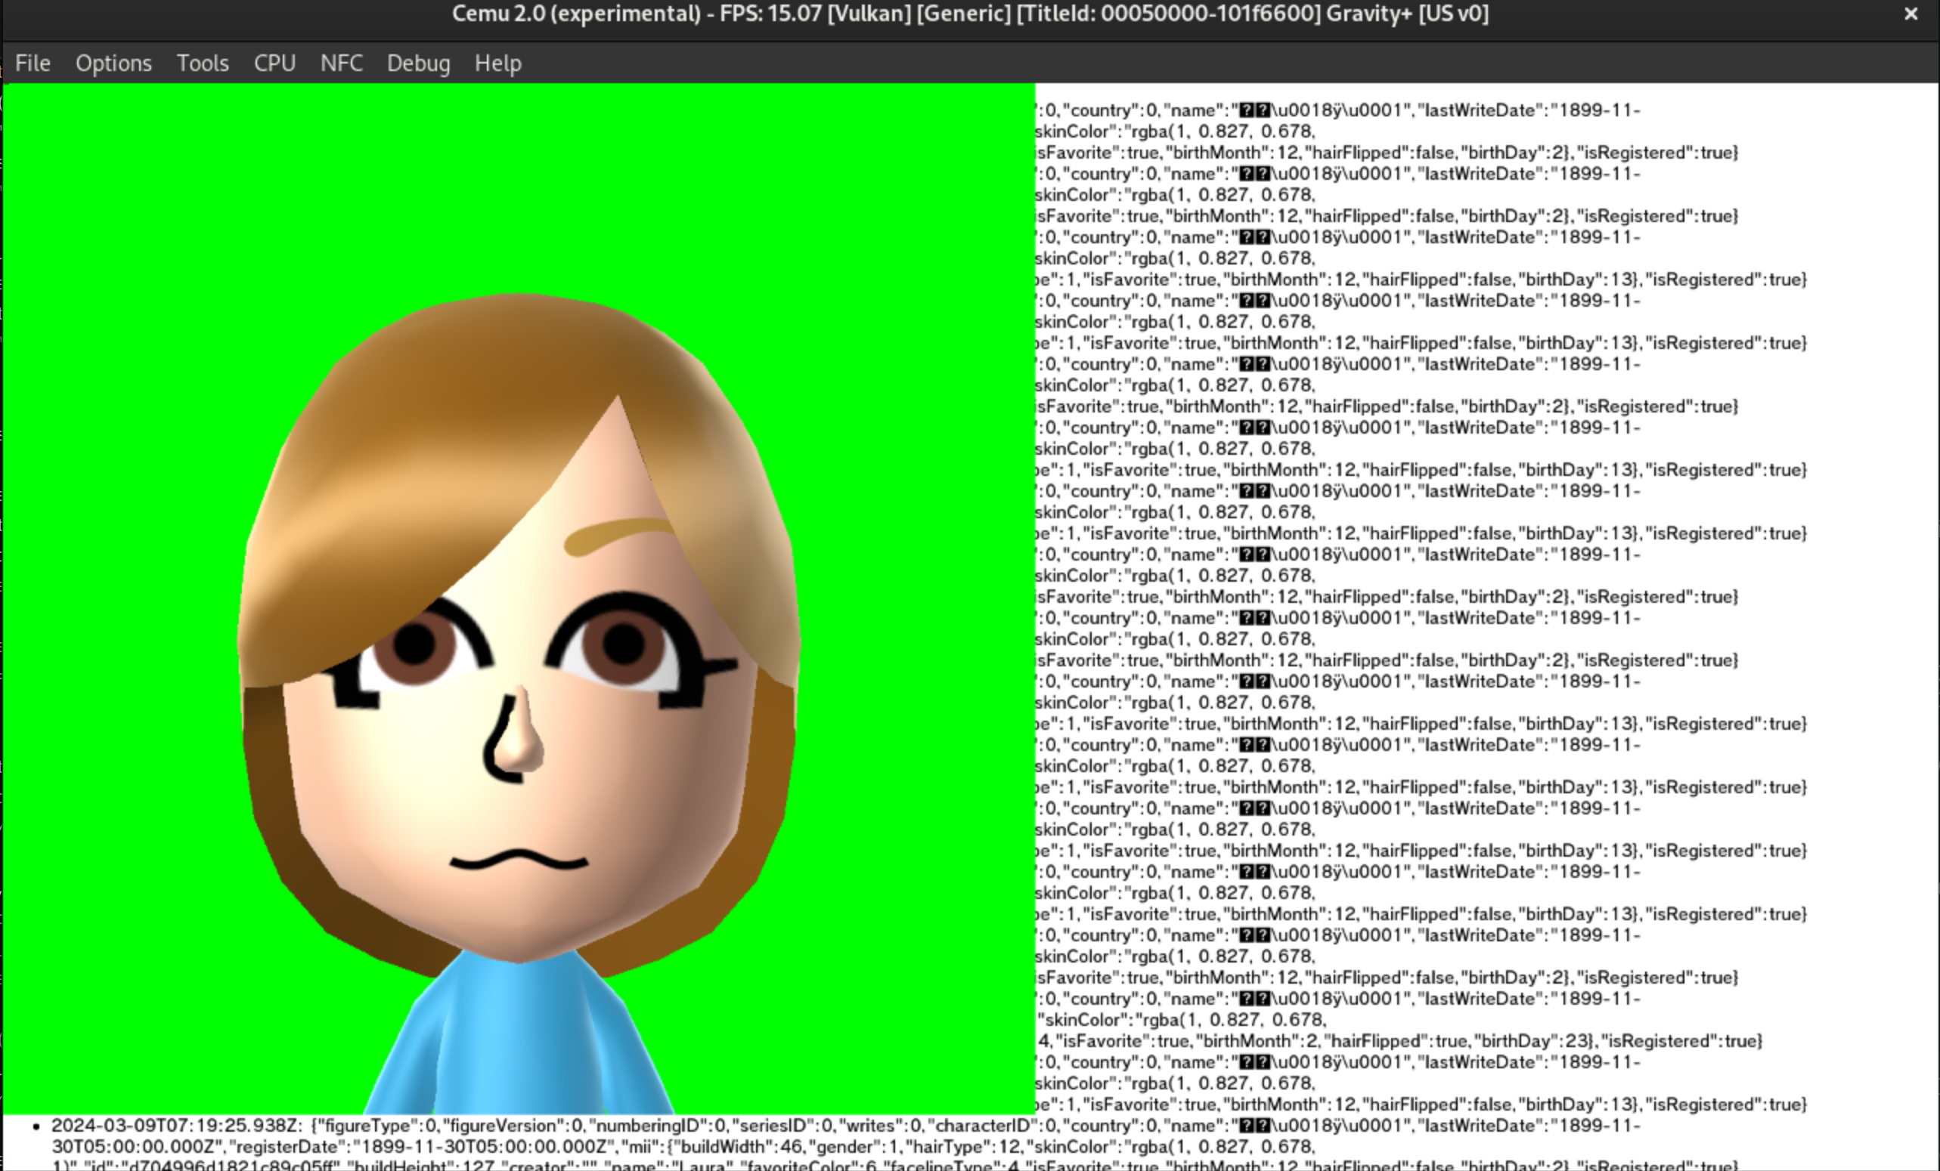The image size is (1940, 1171).
Task: Open the Help menu
Action: pyautogui.click(x=497, y=63)
